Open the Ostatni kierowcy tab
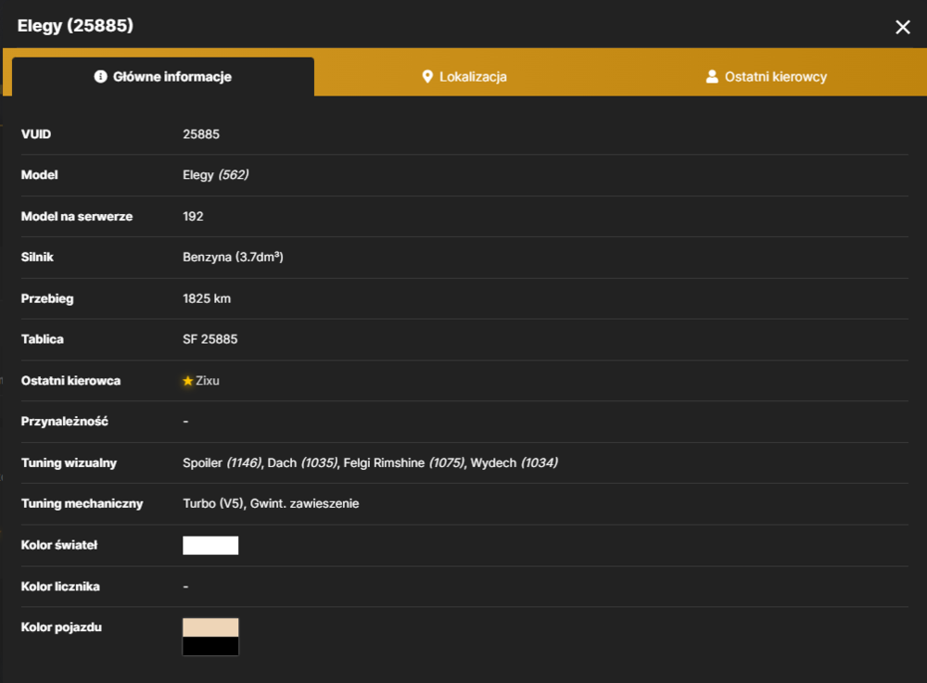Image resolution: width=927 pixels, height=683 pixels. 767,77
